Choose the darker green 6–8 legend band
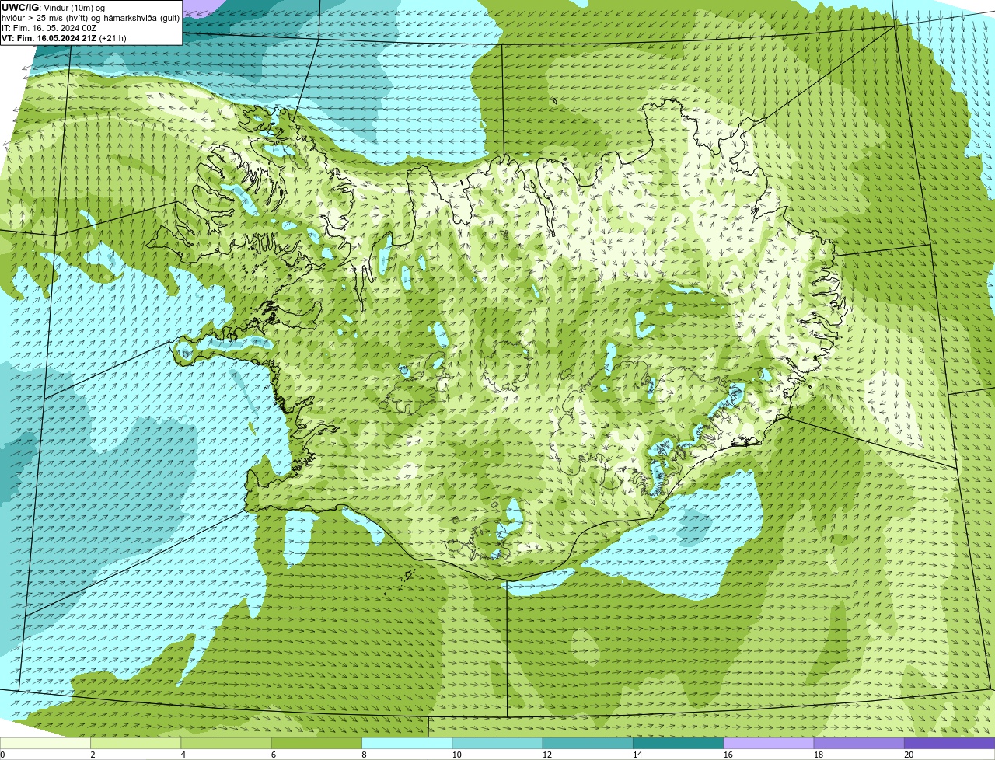This screenshot has width=995, height=760. coord(317,743)
